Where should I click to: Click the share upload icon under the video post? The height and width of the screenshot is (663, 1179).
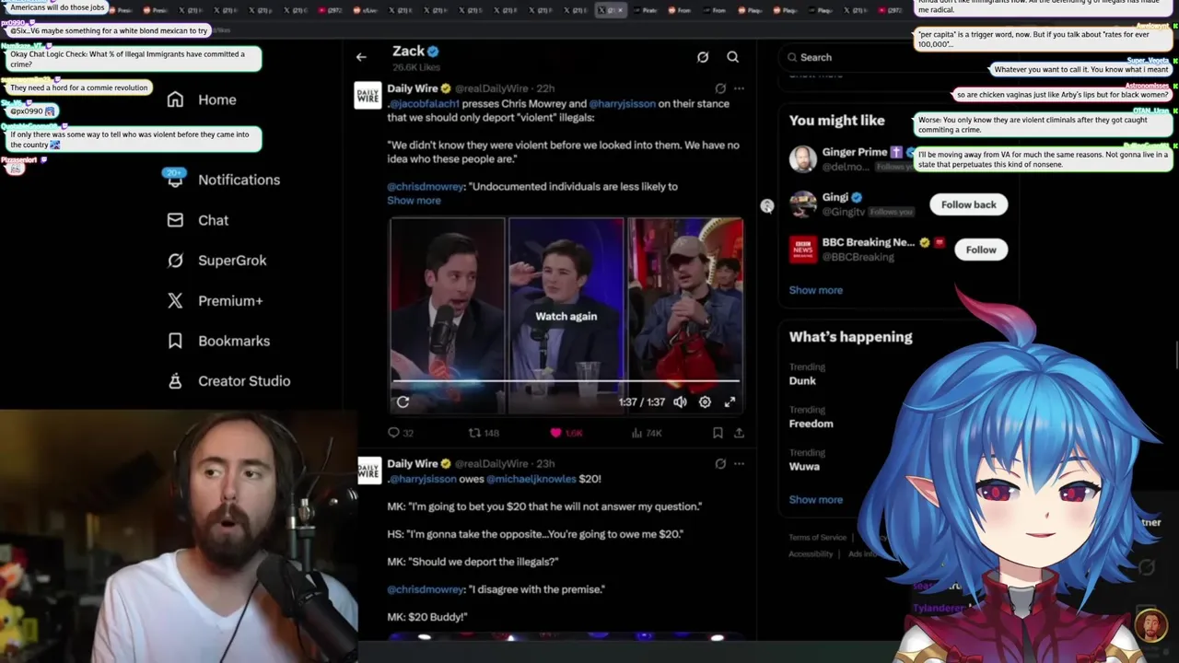739,433
